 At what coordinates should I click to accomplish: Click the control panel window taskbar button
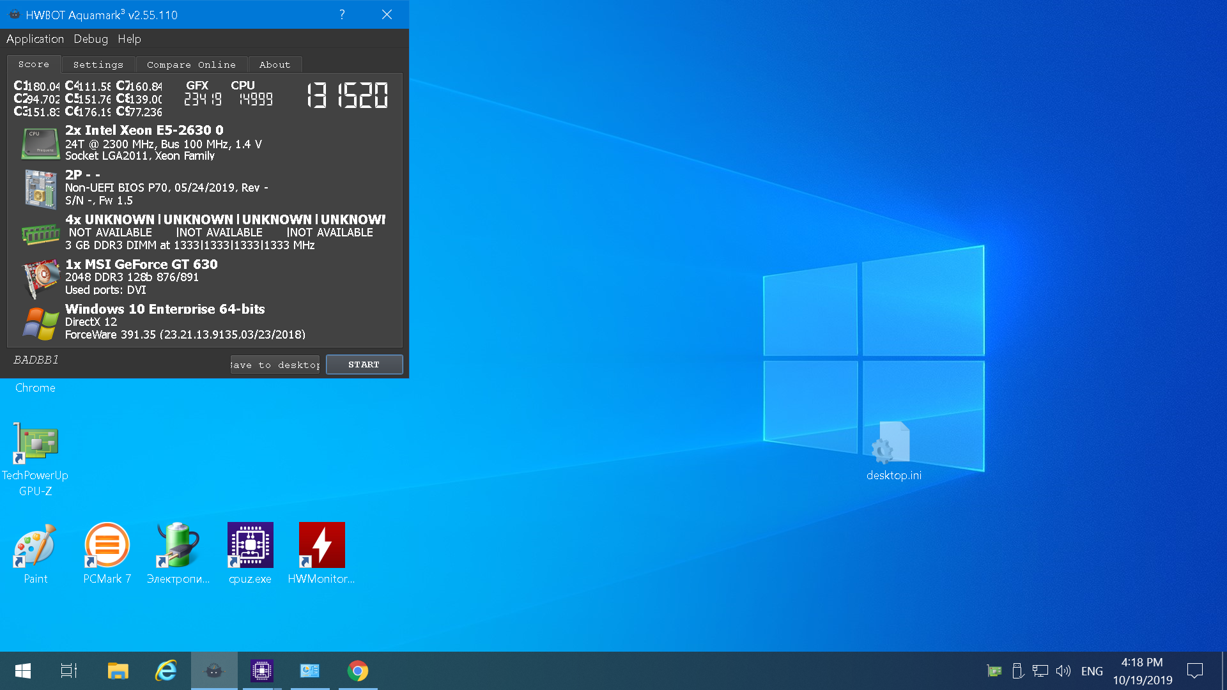click(310, 671)
